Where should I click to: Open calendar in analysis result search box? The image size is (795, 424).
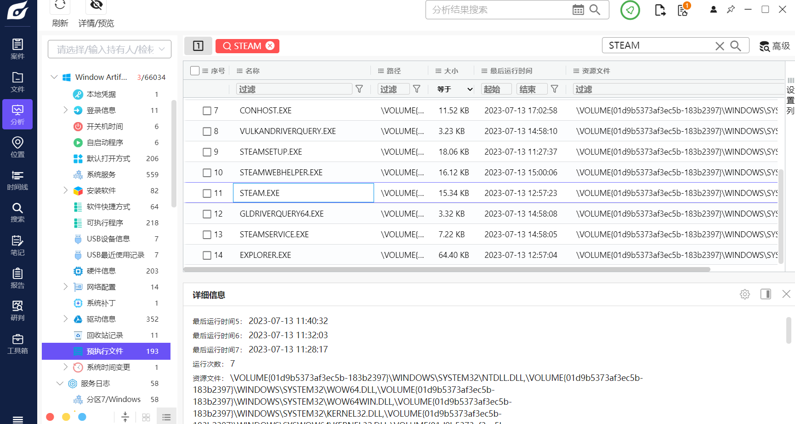(578, 10)
